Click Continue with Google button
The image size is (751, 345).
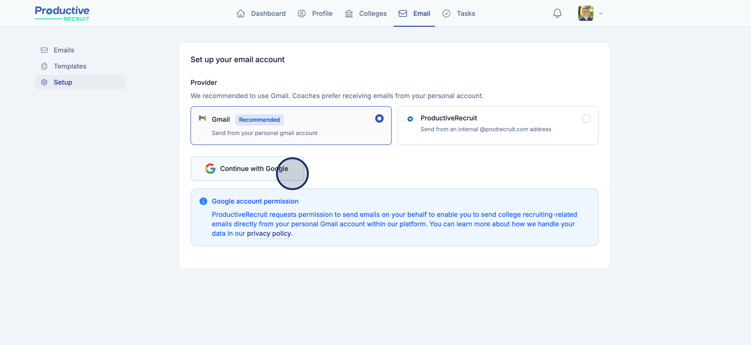pos(247,169)
